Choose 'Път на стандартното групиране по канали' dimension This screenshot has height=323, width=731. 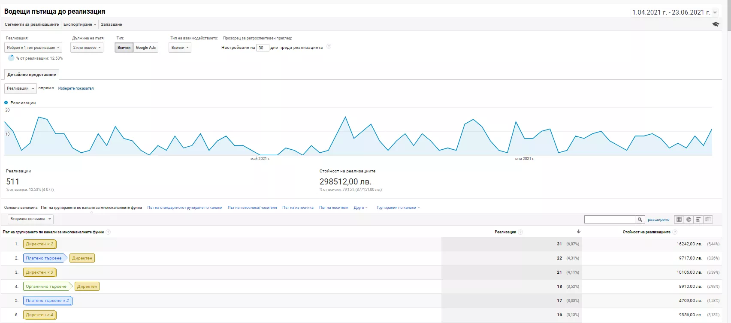[185, 208]
